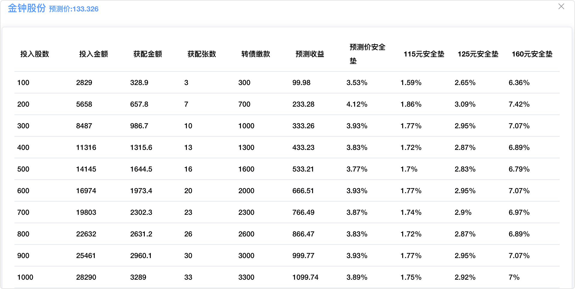
Task: Click the 5658 investment amount cell
Action: (84, 104)
